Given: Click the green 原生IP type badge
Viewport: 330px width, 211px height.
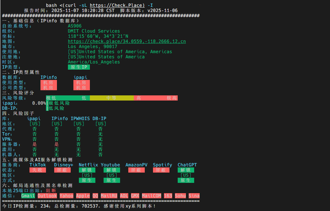Looking at the screenshot, I should [79, 67].
